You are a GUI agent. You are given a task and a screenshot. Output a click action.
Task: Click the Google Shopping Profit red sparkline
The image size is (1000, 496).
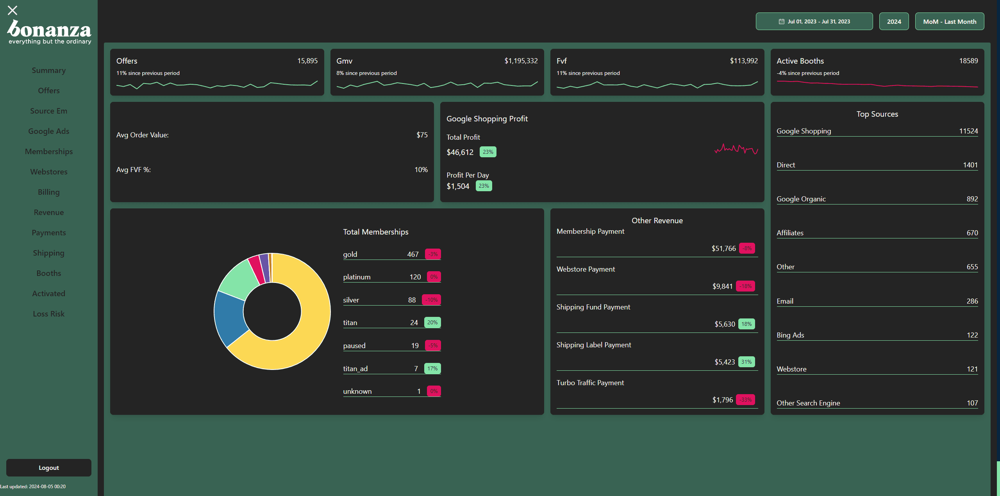click(x=736, y=149)
